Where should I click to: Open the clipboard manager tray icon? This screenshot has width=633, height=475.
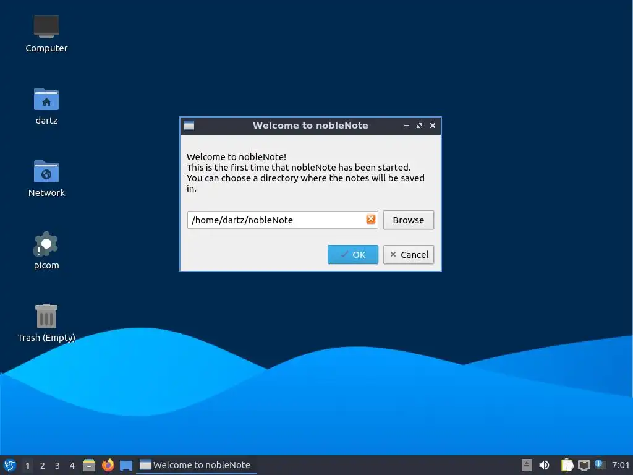(567, 465)
